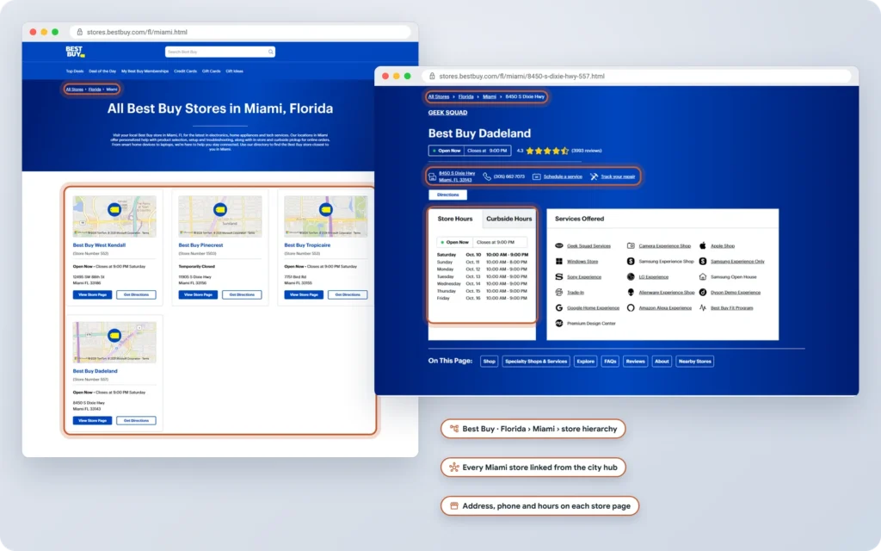Open Deal of the Day menu item
The height and width of the screenshot is (551, 881).
pos(102,71)
